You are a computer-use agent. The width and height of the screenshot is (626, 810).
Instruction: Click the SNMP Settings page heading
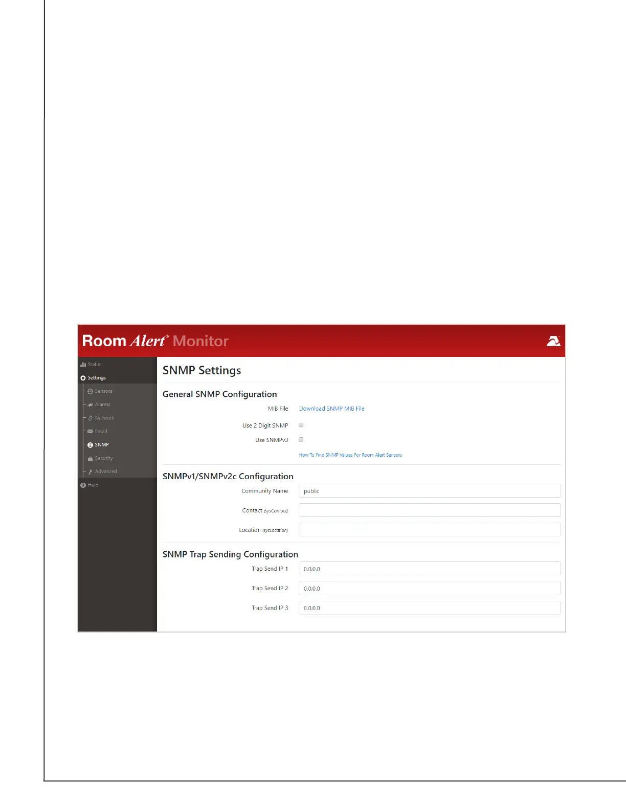click(202, 371)
